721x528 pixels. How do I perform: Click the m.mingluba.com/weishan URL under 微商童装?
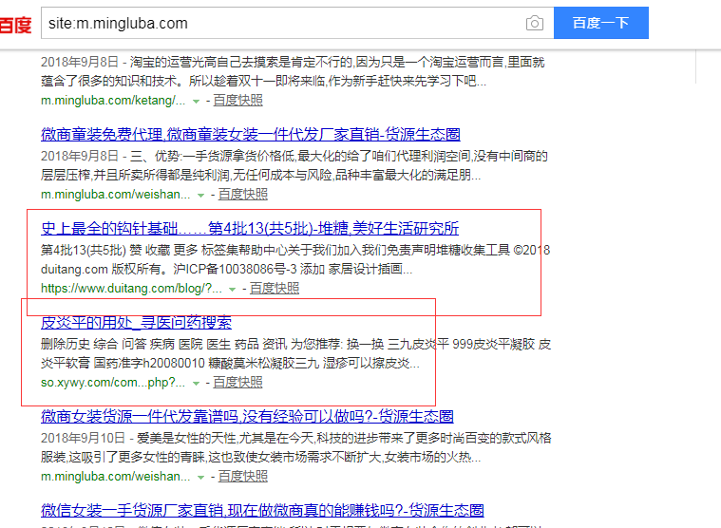pyautogui.click(x=115, y=195)
